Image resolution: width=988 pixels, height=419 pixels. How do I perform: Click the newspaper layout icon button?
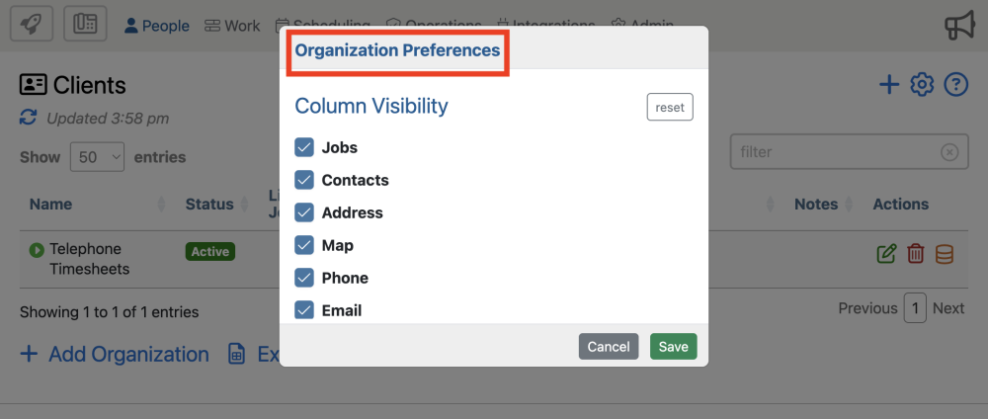pyautogui.click(x=85, y=25)
